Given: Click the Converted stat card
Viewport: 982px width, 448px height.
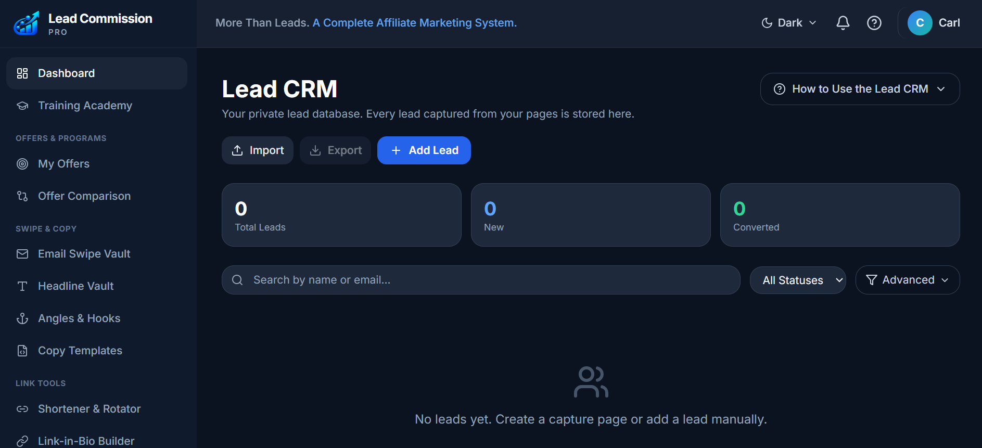Looking at the screenshot, I should pyautogui.click(x=840, y=215).
